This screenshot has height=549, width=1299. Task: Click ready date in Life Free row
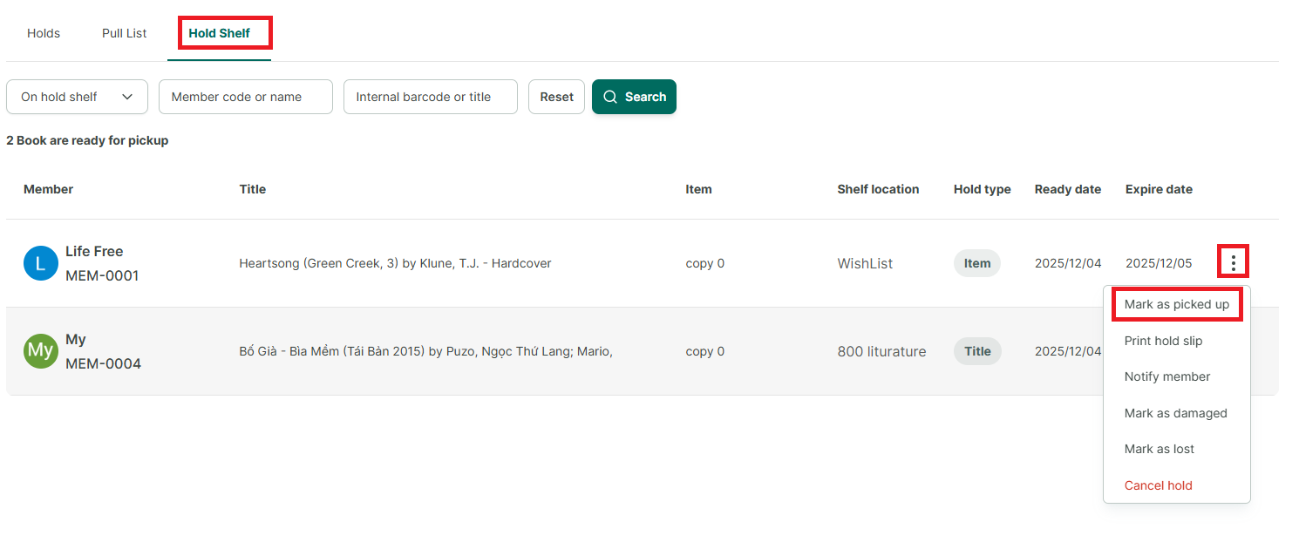1068,263
